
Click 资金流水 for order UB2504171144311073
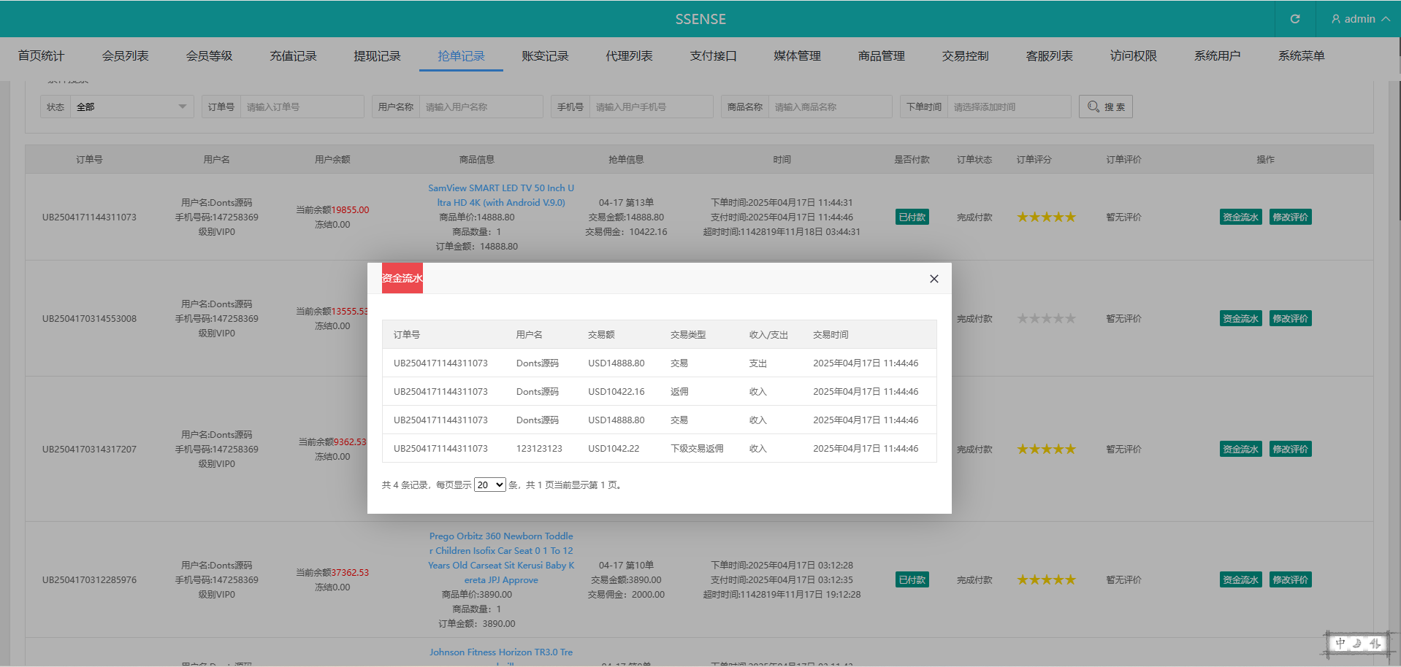tap(1240, 217)
